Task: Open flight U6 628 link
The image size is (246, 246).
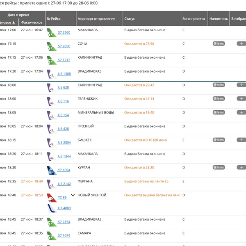Action: click(63, 87)
